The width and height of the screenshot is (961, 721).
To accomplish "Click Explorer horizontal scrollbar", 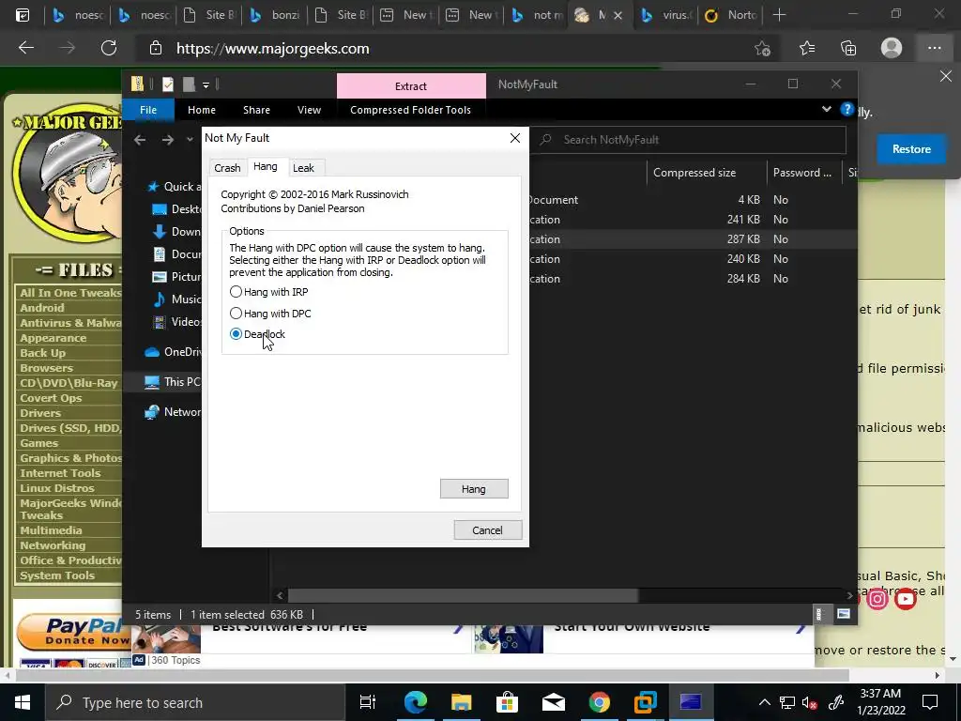I will pos(463,595).
